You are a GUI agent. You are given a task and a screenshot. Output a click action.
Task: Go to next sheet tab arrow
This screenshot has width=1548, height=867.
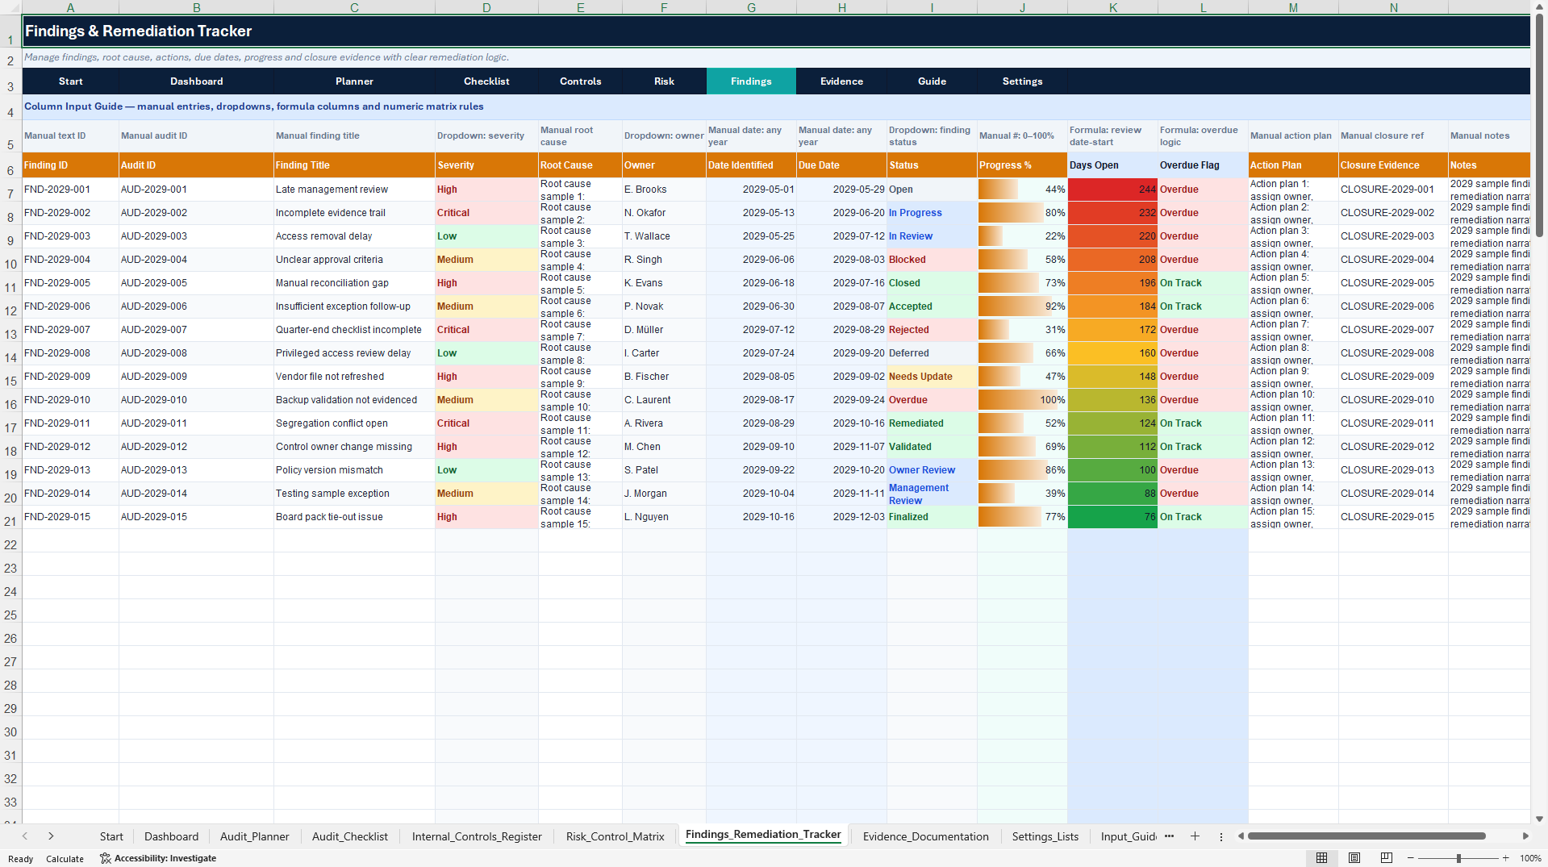click(51, 836)
